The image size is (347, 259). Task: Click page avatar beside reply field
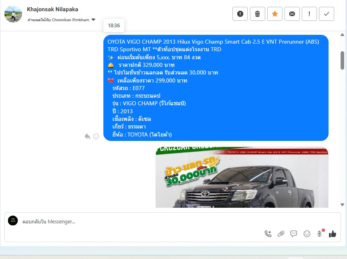pyautogui.click(x=13, y=221)
